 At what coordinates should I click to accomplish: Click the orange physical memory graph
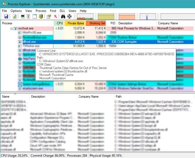pyautogui.click(x=127, y=17)
